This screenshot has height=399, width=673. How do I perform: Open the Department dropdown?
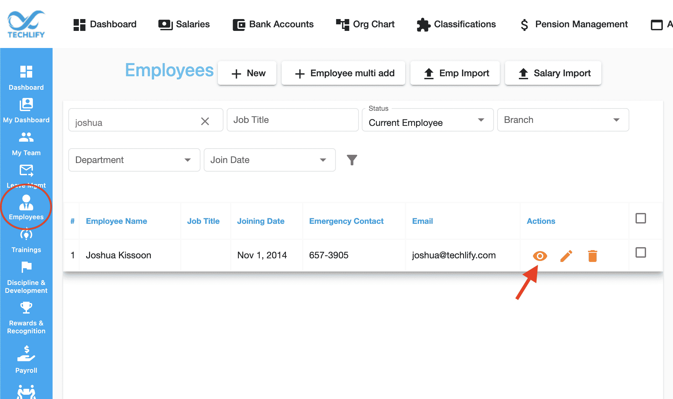(x=134, y=160)
